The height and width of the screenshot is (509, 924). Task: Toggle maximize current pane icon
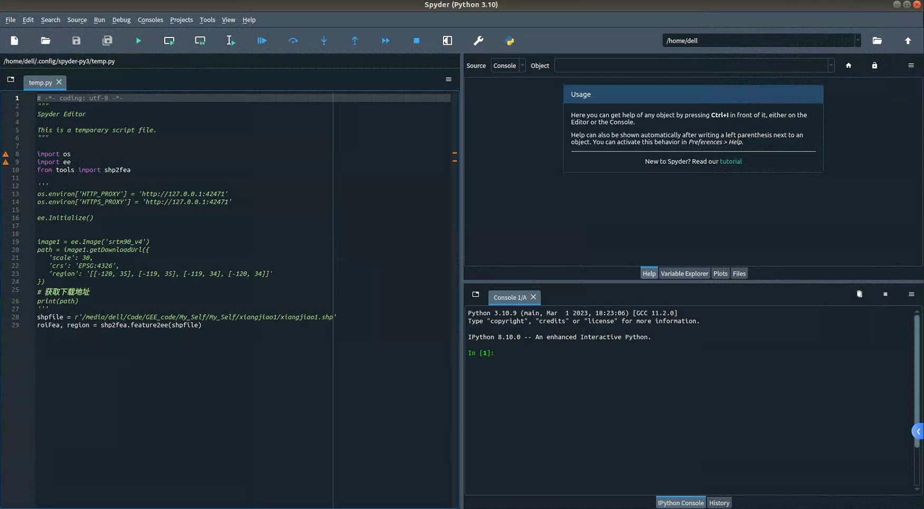click(x=447, y=41)
